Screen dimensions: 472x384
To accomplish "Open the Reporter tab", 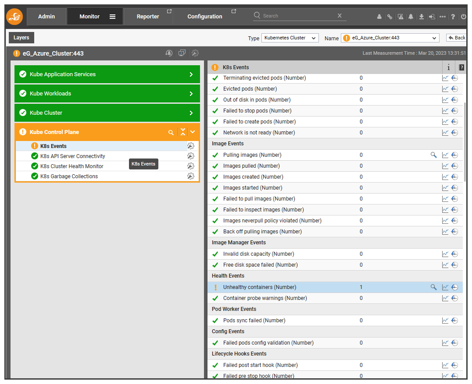I will (x=148, y=17).
